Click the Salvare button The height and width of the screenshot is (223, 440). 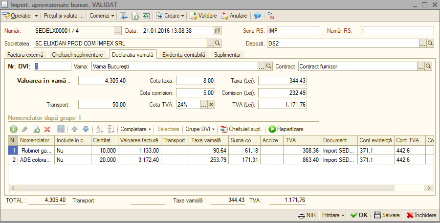(x=387, y=215)
